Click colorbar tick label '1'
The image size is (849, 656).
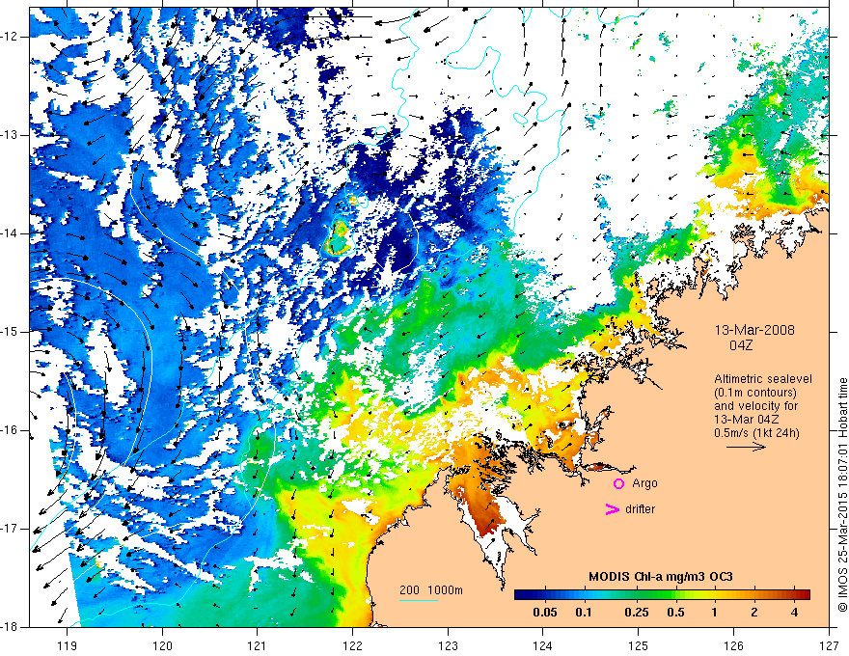coord(715,613)
